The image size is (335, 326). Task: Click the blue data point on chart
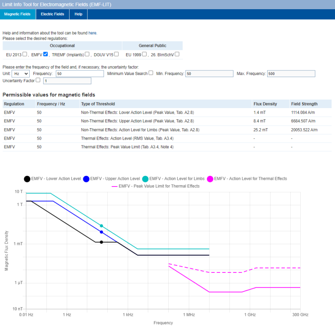tap(101, 232)
